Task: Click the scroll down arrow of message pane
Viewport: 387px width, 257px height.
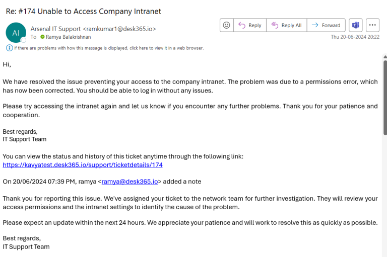Action: 384,254
